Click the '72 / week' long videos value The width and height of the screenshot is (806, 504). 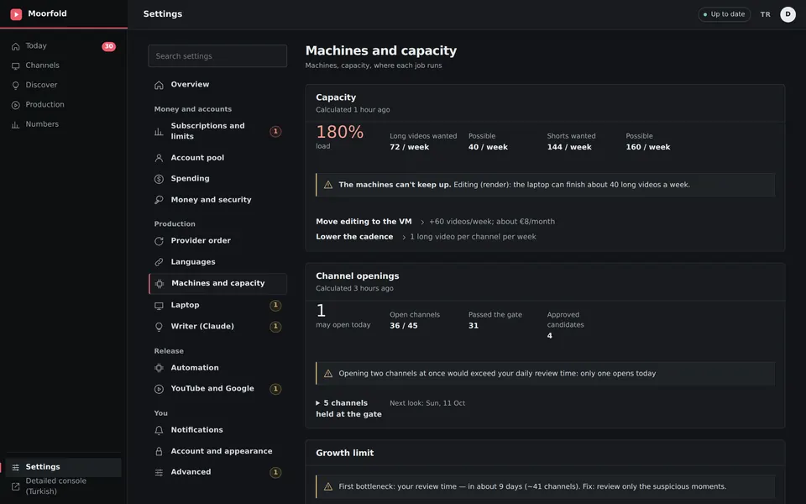coord(409,147)
